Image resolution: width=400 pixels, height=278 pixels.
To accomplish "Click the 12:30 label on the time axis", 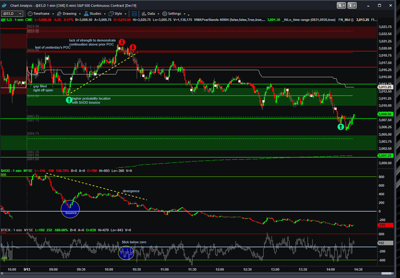I will [247, 269].
